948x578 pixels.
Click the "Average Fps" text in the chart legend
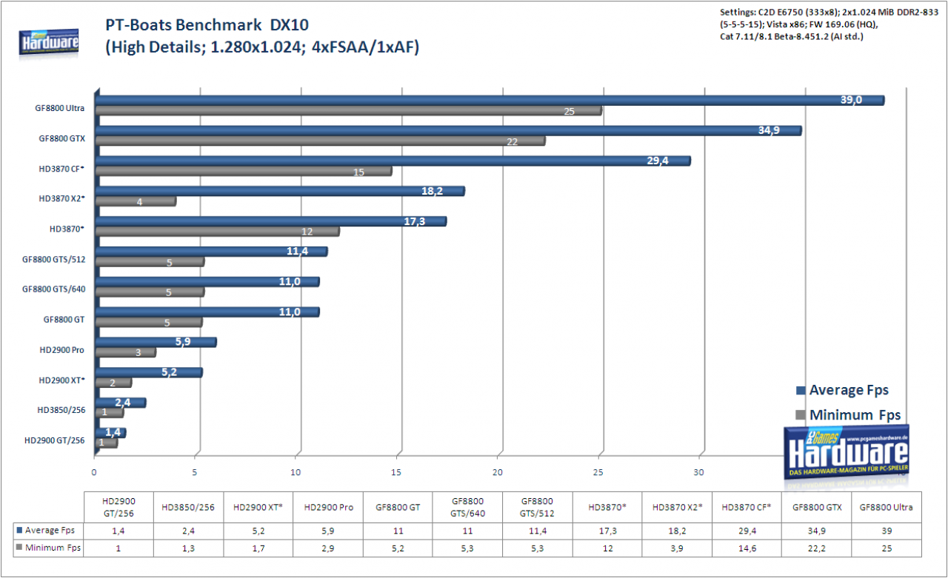849,390
